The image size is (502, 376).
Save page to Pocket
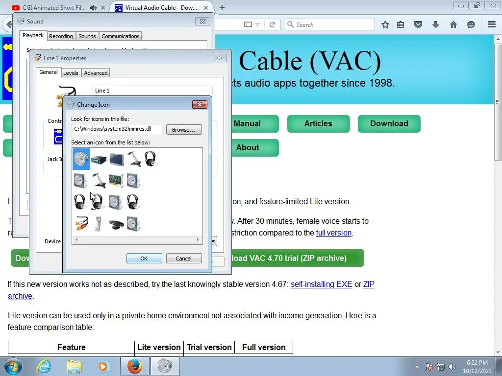[x=418, y=24]
